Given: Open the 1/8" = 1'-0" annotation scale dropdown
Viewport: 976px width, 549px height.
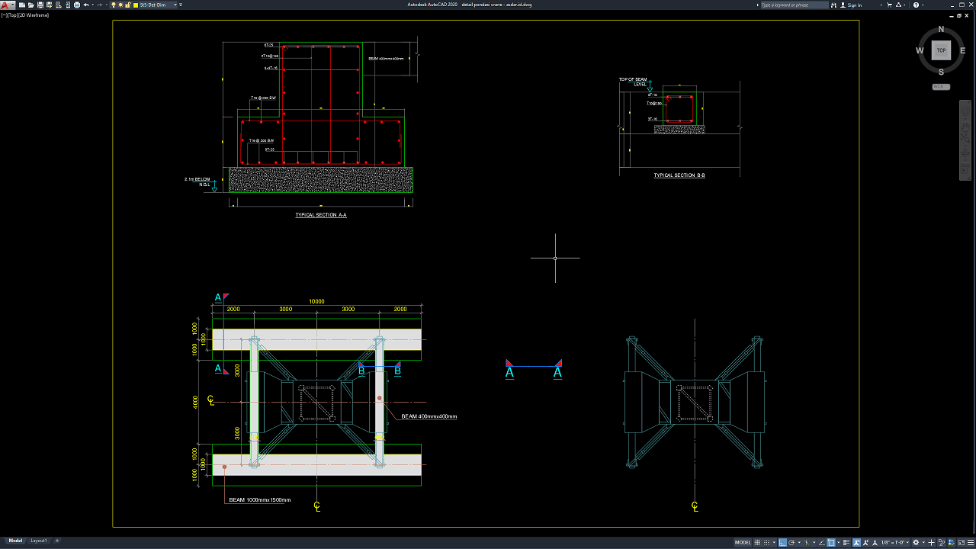Looking at the screenshot, I should (894, 542).
